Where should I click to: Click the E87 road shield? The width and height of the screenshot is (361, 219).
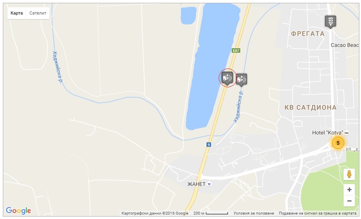point(236,51)
